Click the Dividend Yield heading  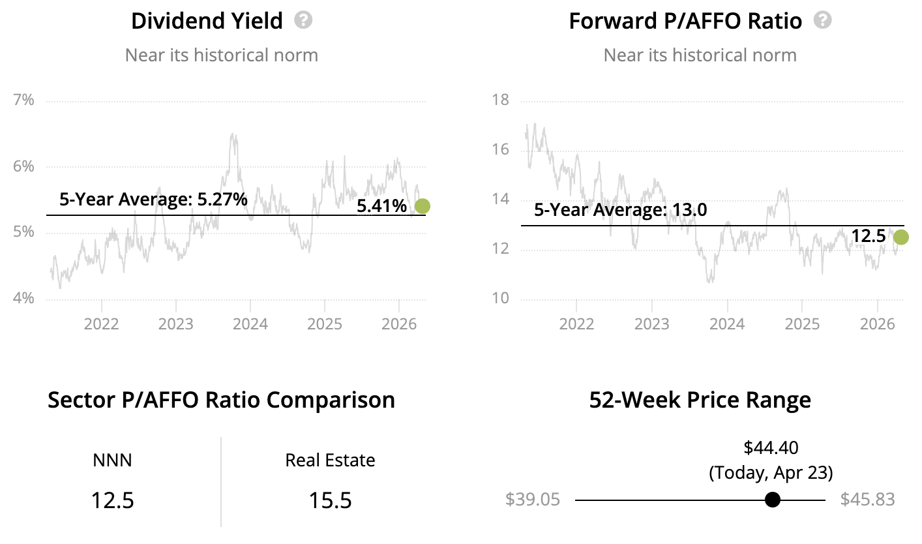207,21
